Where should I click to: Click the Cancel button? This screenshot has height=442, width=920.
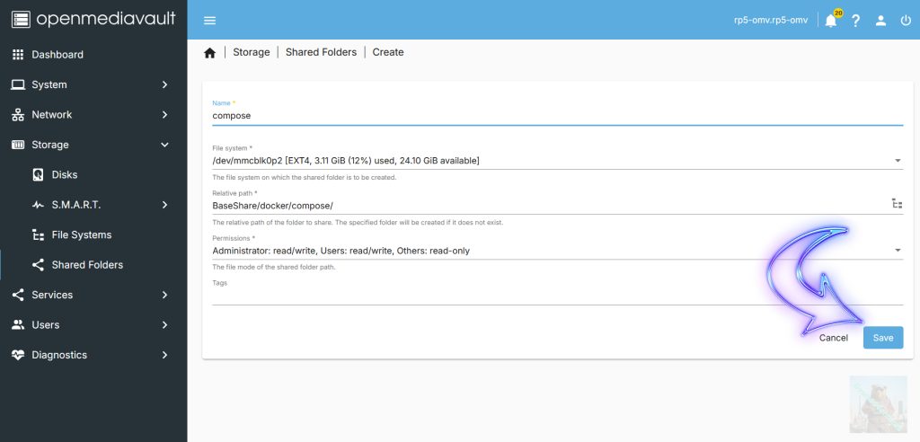coord(833,338)
